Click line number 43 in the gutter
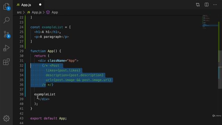 22,118
